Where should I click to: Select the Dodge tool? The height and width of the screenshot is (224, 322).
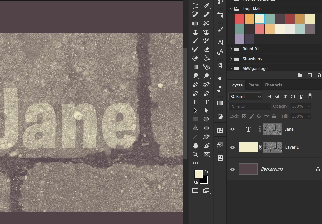(206, 76)
